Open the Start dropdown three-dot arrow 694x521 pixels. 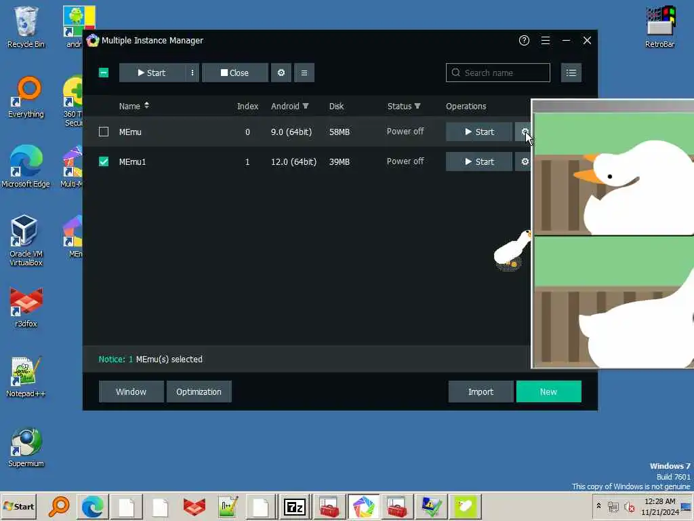click(192, 73)
